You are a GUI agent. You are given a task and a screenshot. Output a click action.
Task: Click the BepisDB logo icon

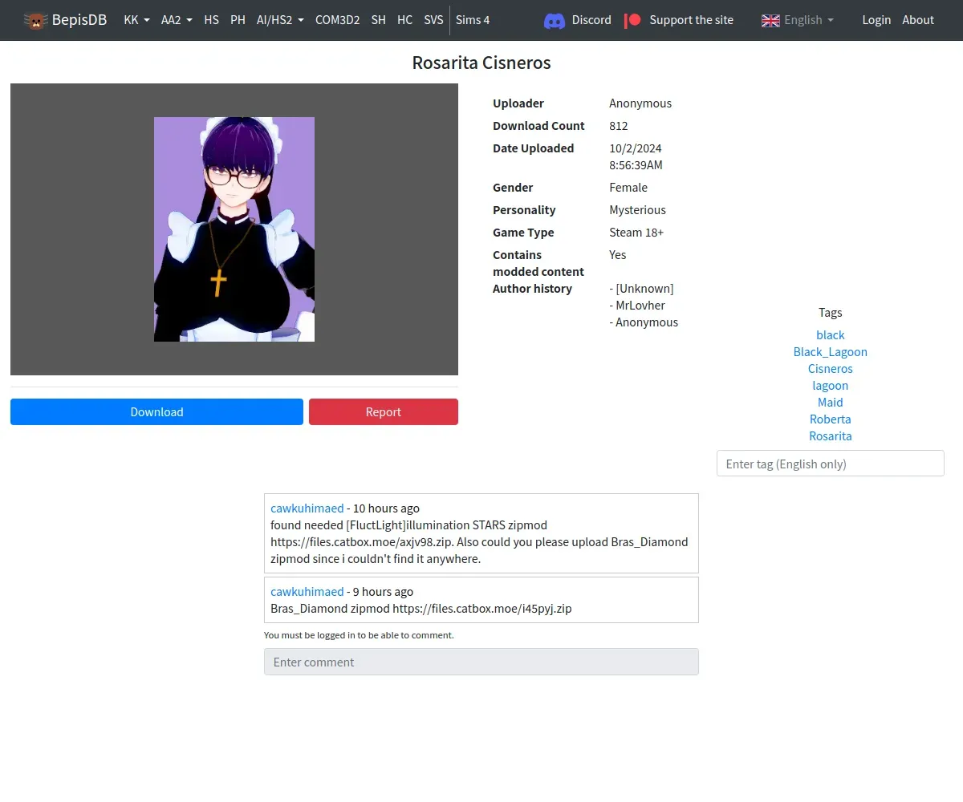pyautogui.click(x=35, y=20)
